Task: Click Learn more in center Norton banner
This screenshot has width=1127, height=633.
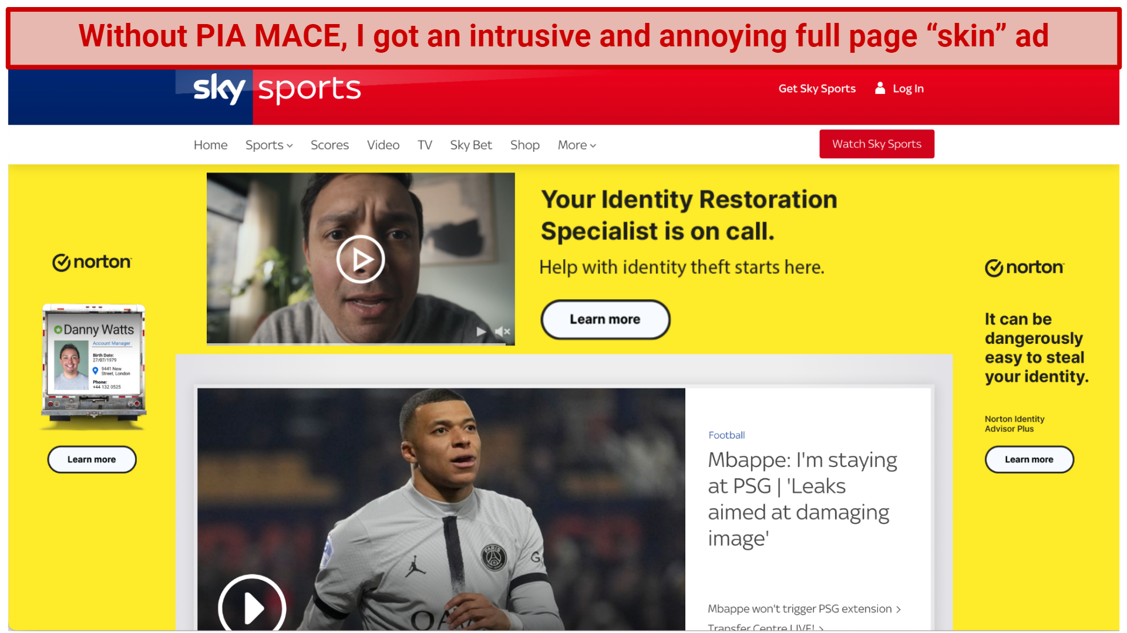Action: [605, 319]
